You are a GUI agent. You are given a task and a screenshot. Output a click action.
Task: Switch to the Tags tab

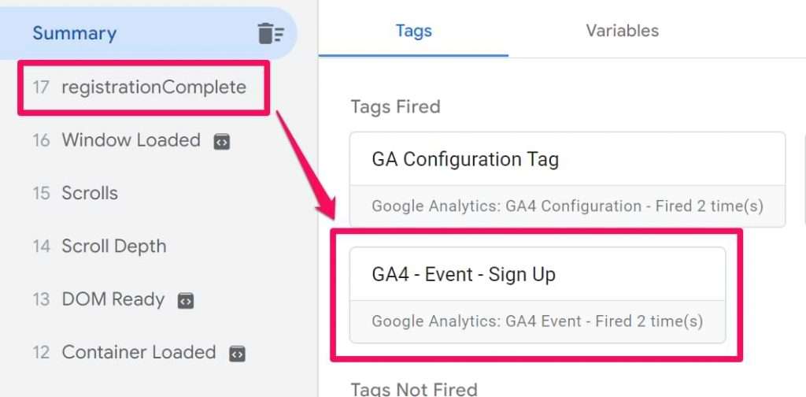point(413,31)
